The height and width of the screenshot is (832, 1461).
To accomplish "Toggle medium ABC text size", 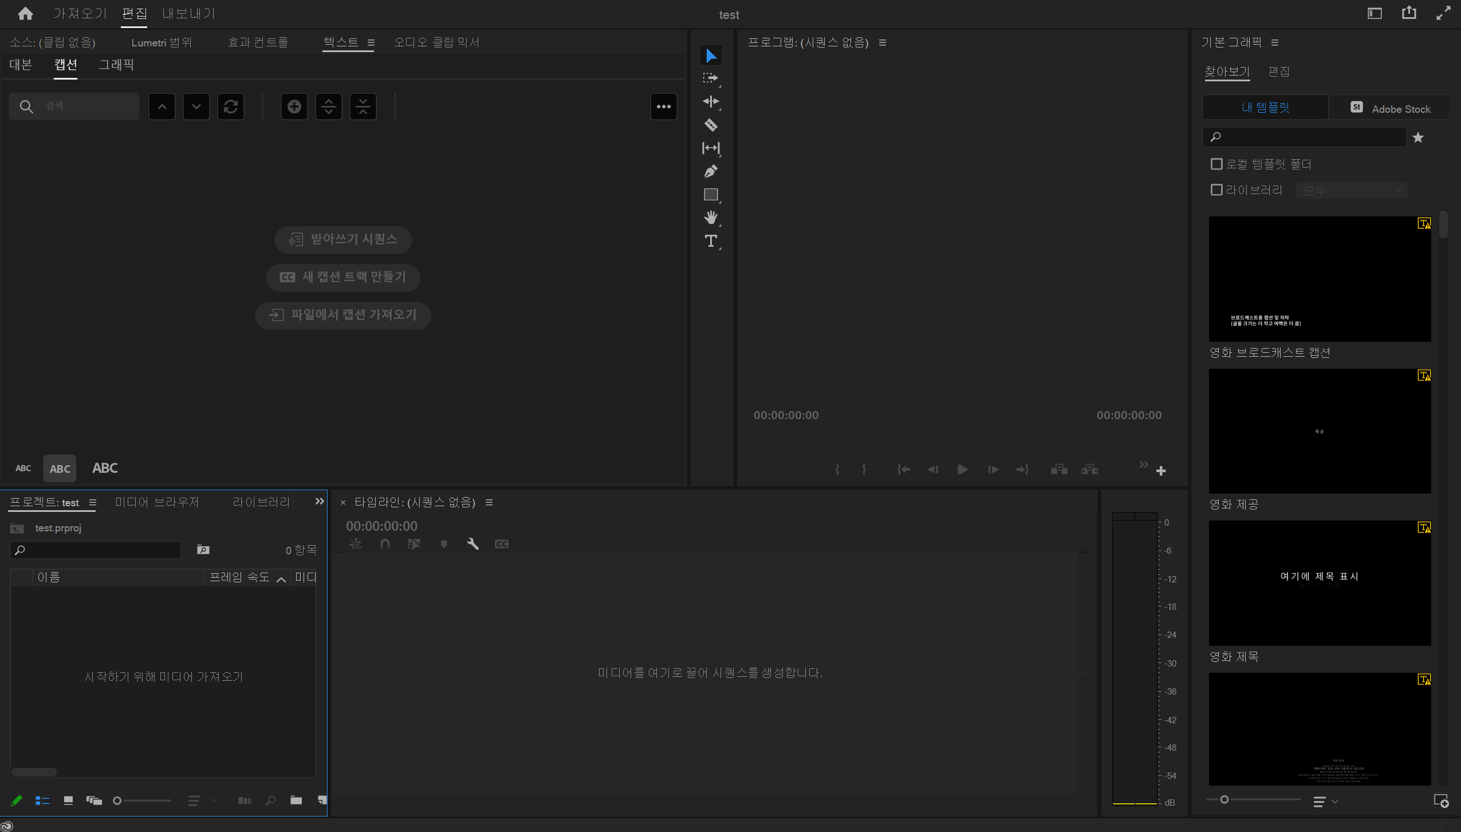I will pyautogui.click(x=60, y=468).
